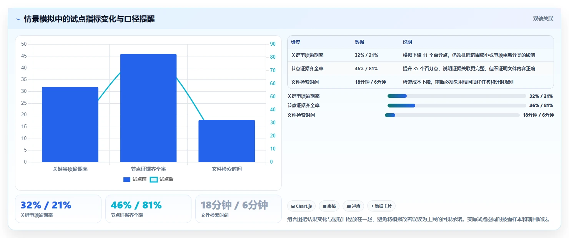Click the left axis value 50
569x238 pixels.
coord(24,44)
